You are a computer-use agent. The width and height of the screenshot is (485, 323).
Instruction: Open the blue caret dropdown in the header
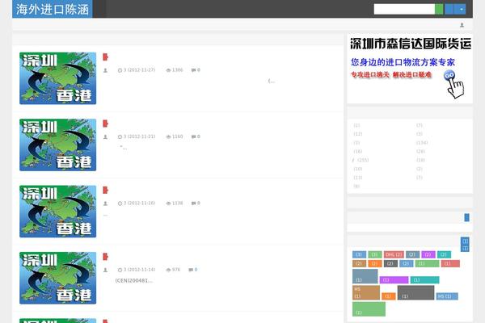pos(462,9)
